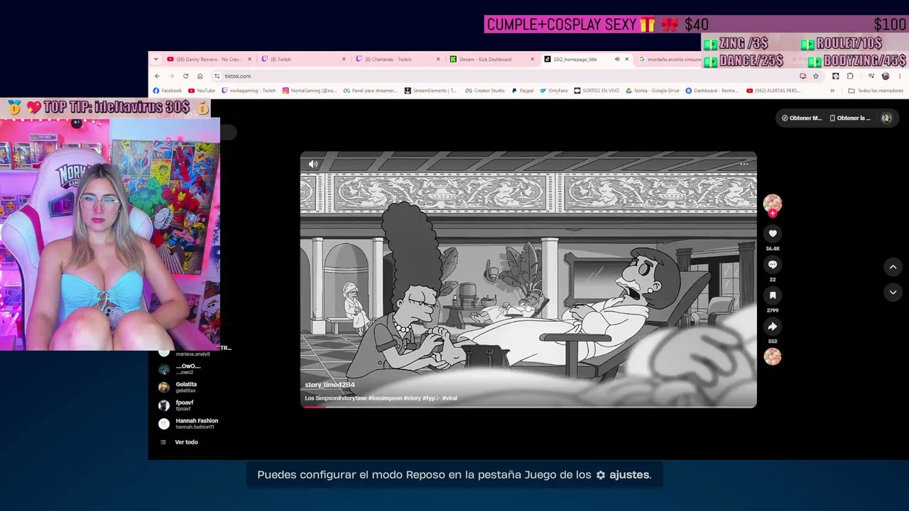Open the Creator Studio bookmark
Screen dimensions: 909x511
coord(485,91)
